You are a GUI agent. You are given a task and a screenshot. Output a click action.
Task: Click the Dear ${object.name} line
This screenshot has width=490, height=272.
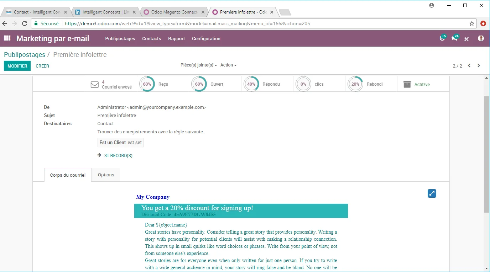[x=166, y=225]
